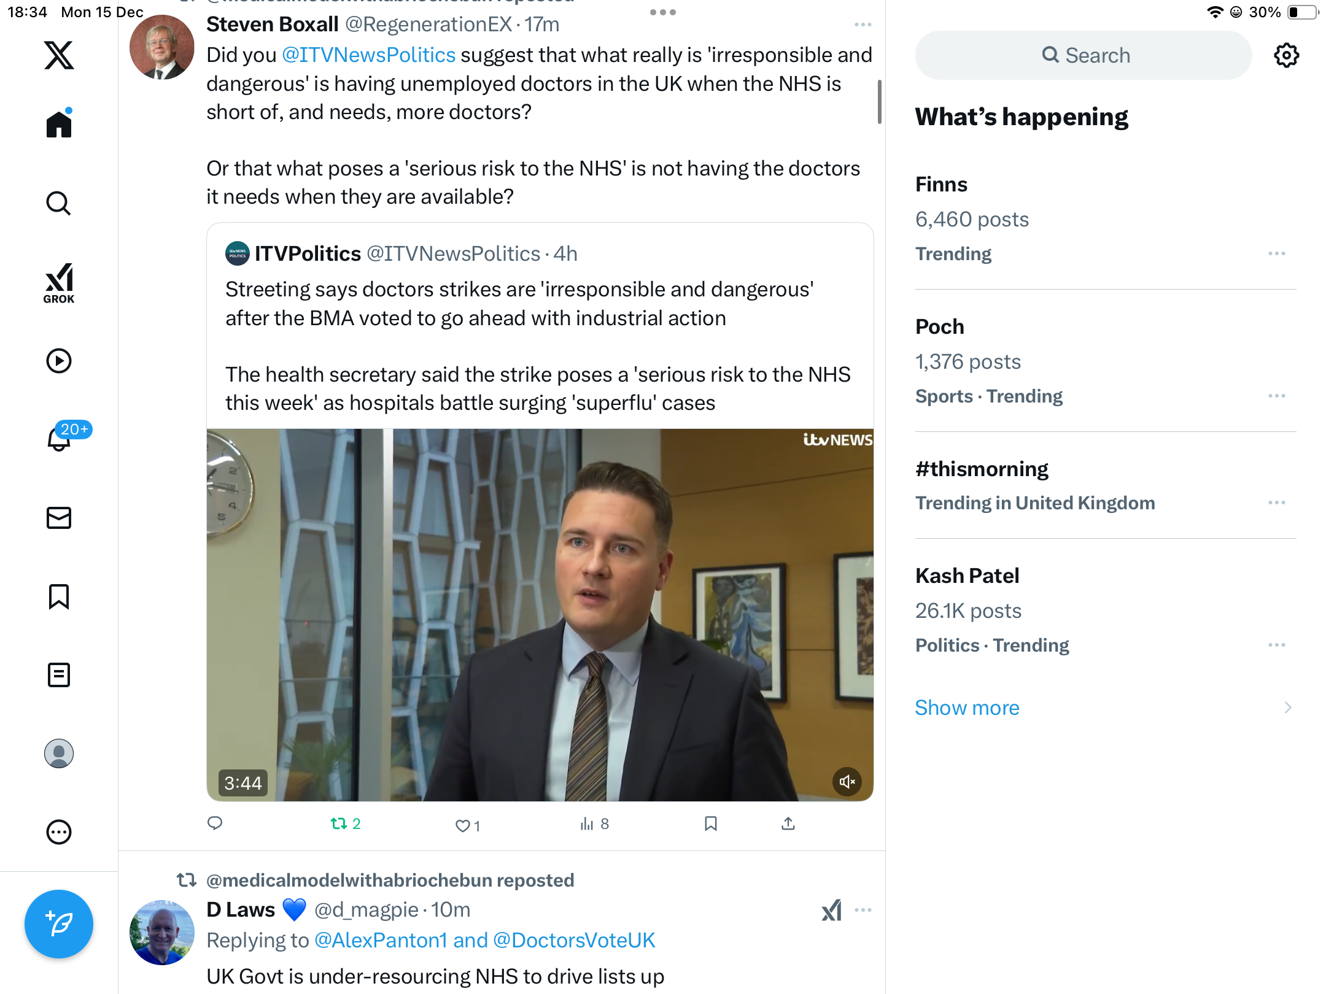Open Messages envelope in sidebar
This screenshot has width=1326, height=994.
(59, 518)
